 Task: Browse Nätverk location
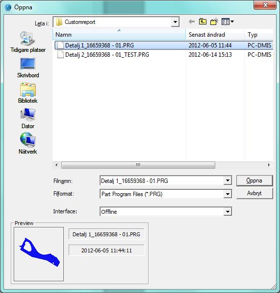click(x=28, y=143)
